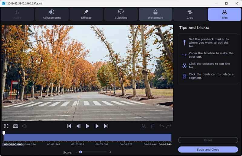Click the 00:03.823 timeline label
Viewport: 242px width, 156px height.
[78, 145]
